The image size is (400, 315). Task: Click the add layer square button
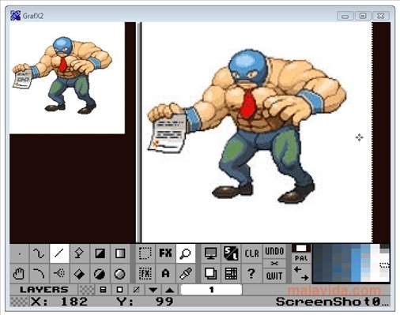pos(119,290)
